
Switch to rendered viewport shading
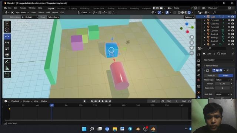(189, 13)
